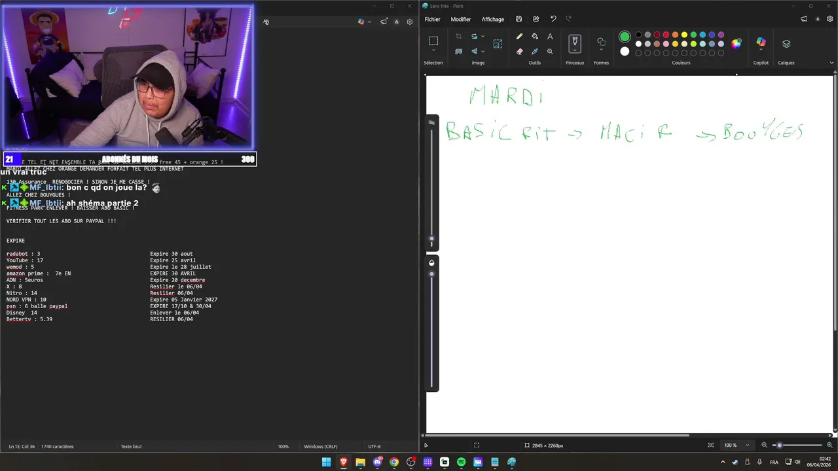Click the Paint account profile icon
Image resolution: width=838 pixels, height=471 pixels.
[818, 19]
